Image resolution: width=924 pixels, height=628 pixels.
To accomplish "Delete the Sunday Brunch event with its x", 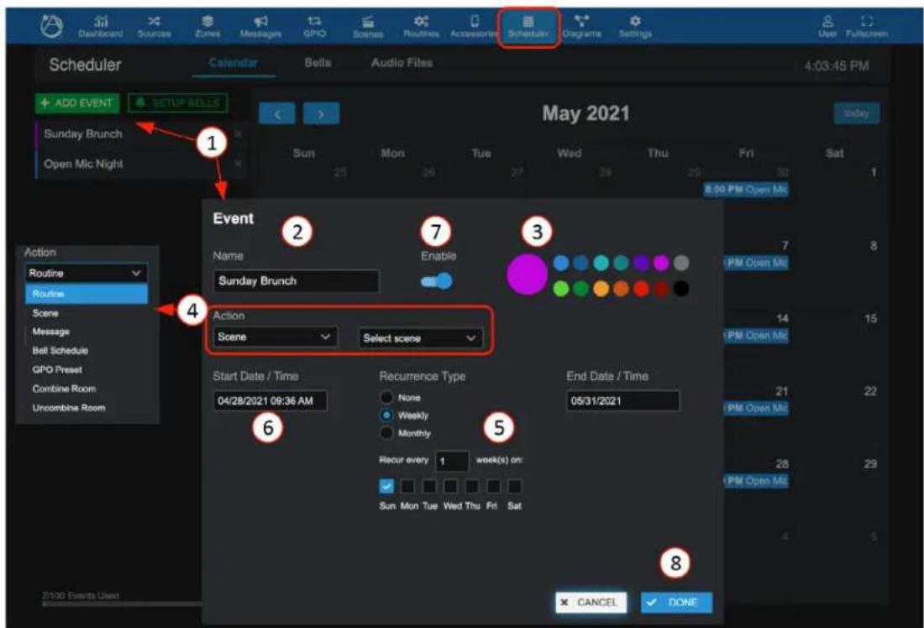I will click(x=238, y=134).
